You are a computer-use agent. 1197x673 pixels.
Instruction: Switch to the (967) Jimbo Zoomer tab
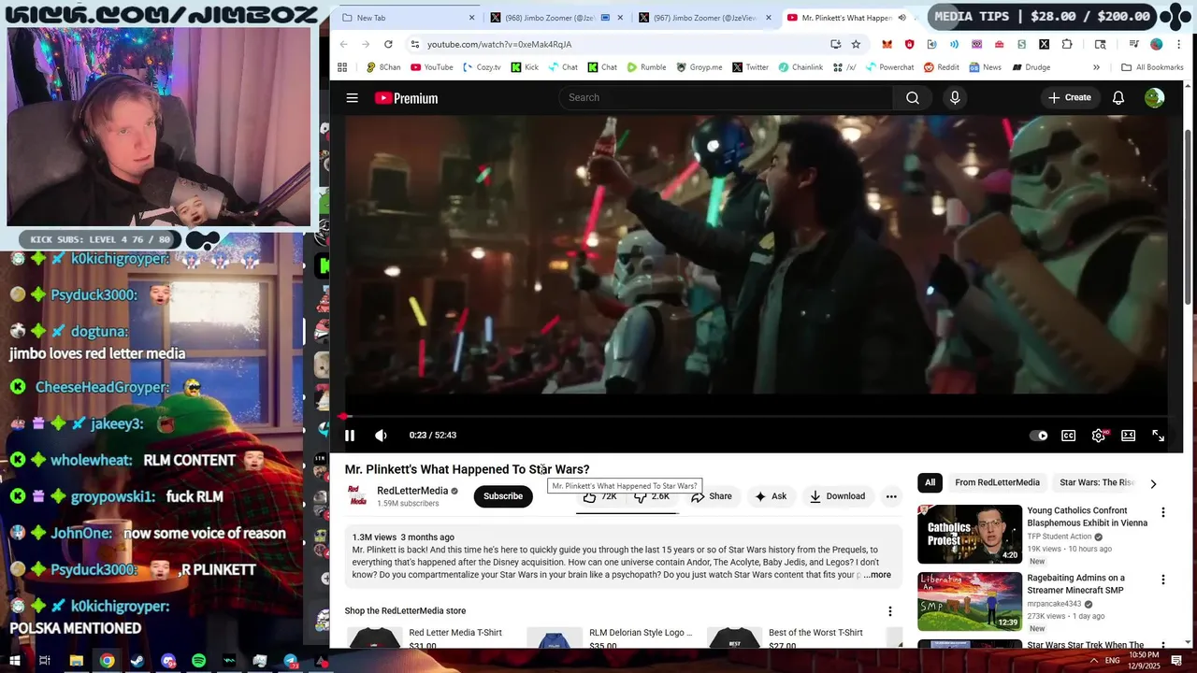[704, 18]
